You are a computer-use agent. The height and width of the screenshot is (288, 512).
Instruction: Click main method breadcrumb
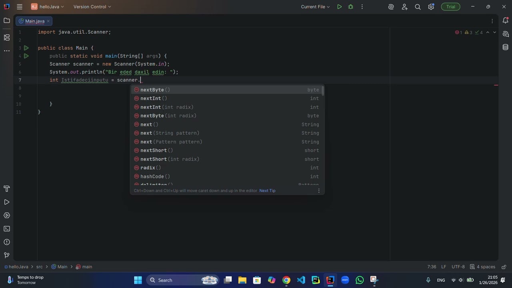(84, 267)
